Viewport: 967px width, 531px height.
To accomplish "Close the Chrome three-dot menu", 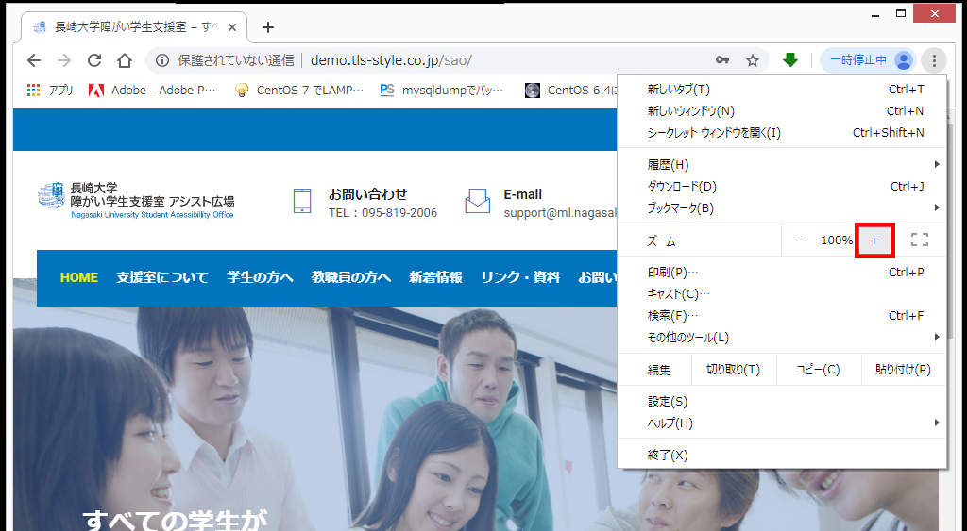I will (934, 60).
